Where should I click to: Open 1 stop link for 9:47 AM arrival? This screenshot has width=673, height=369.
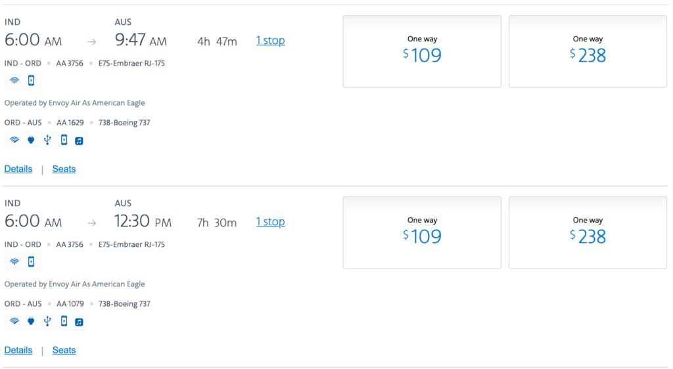270,41
